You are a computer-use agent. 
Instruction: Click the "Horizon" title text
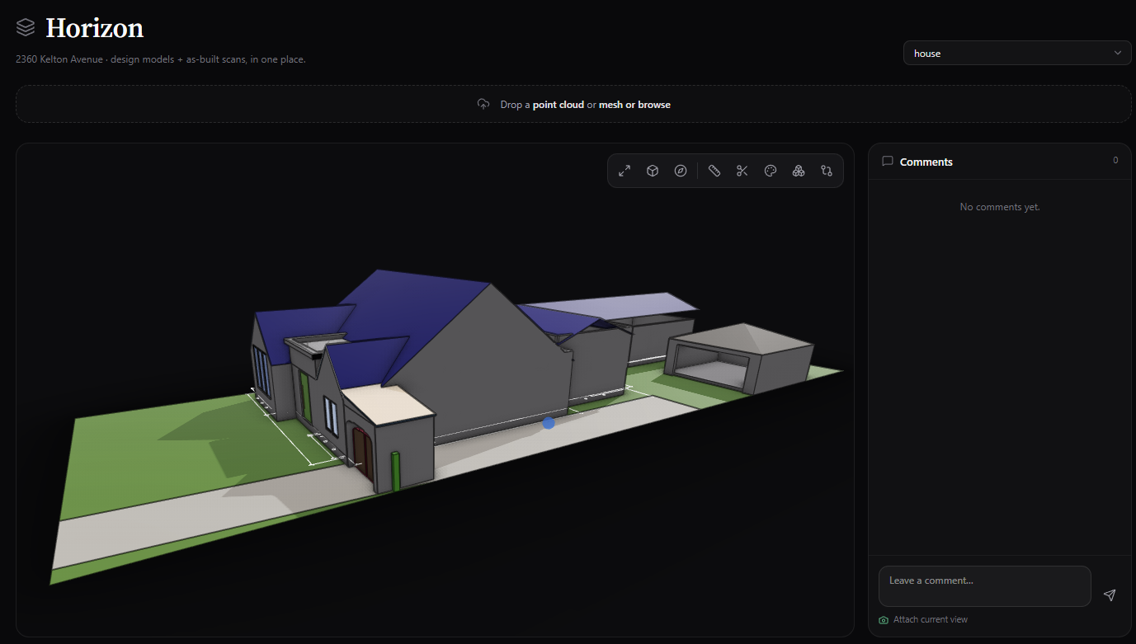tap(95, 28)
